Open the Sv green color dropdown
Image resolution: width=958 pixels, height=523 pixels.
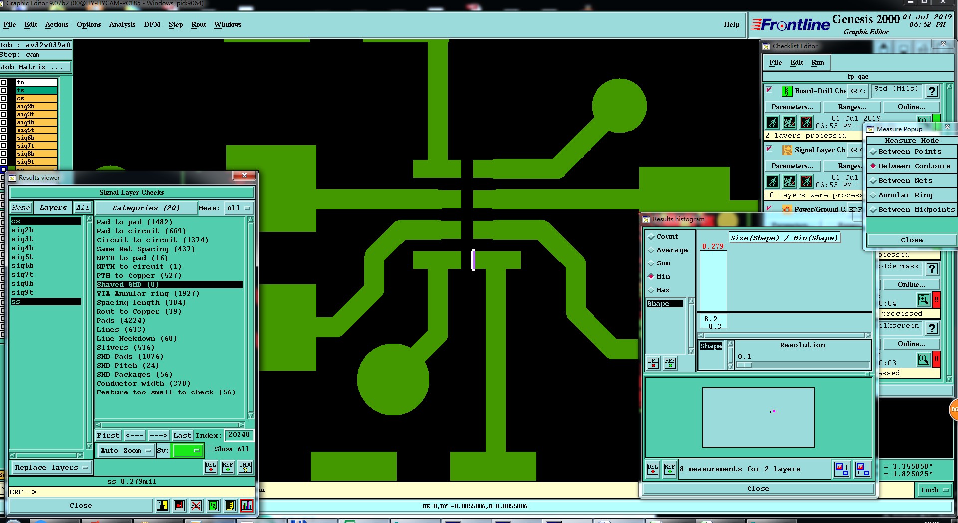(187, 451)
